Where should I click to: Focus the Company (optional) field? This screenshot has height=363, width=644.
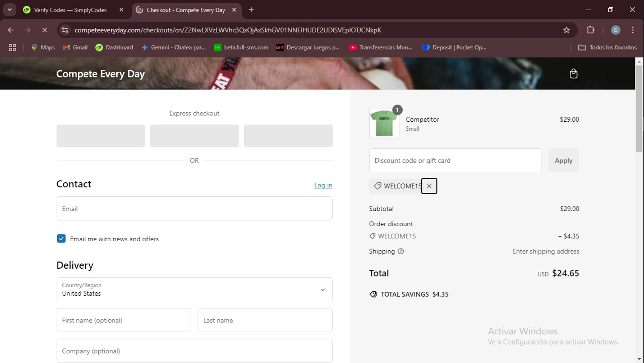pyautogui.click(x=194, y=351)
